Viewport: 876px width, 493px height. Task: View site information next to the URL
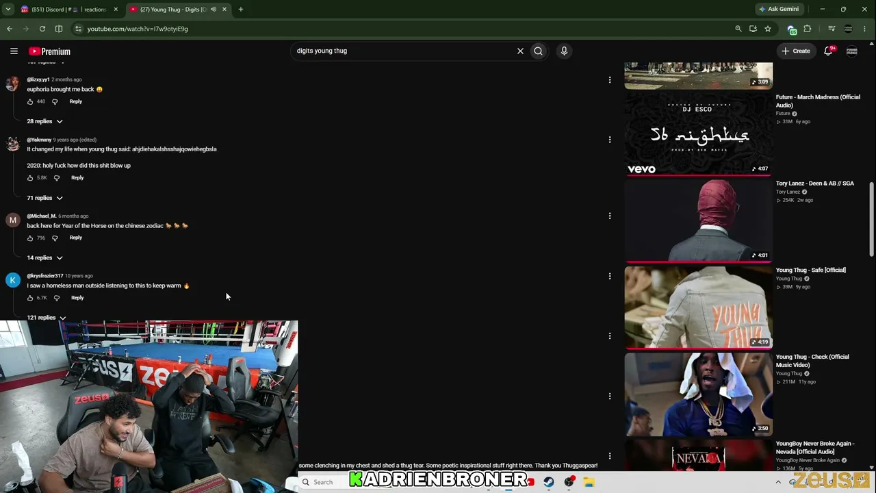78,29
